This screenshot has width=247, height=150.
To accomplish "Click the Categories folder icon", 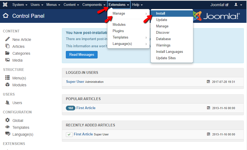I will click(7, 53).
